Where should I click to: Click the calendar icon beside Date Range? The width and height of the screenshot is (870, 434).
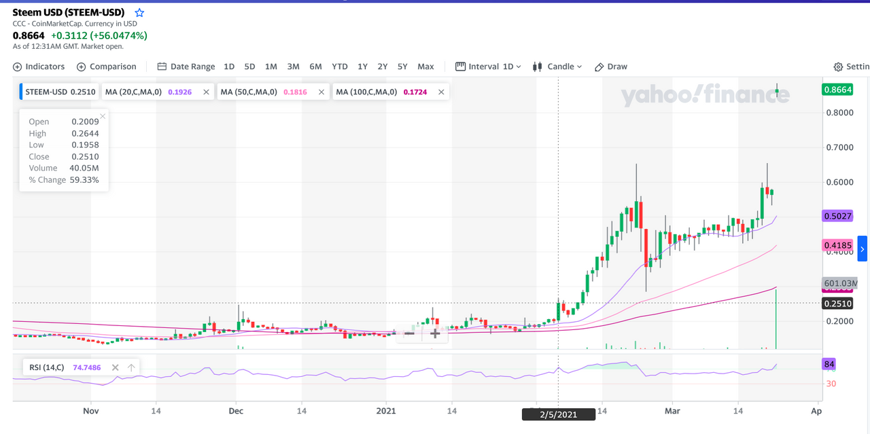[x=162, y=67]
